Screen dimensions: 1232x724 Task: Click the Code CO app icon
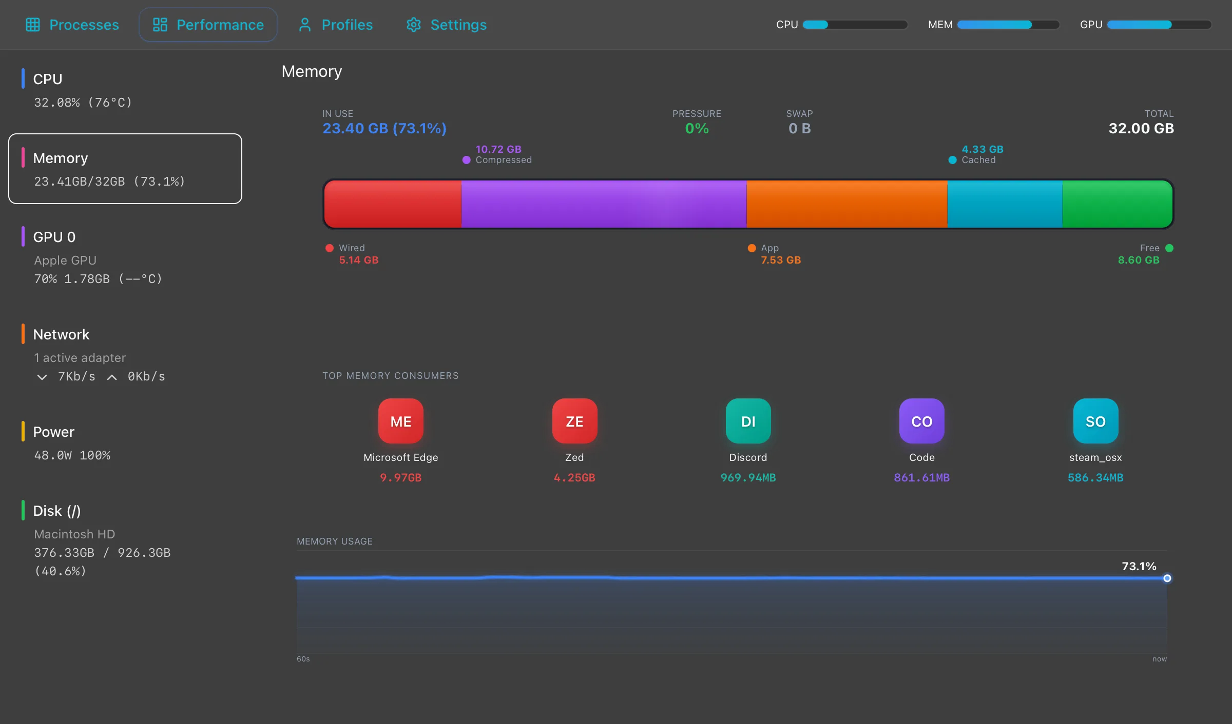point(921,421)
